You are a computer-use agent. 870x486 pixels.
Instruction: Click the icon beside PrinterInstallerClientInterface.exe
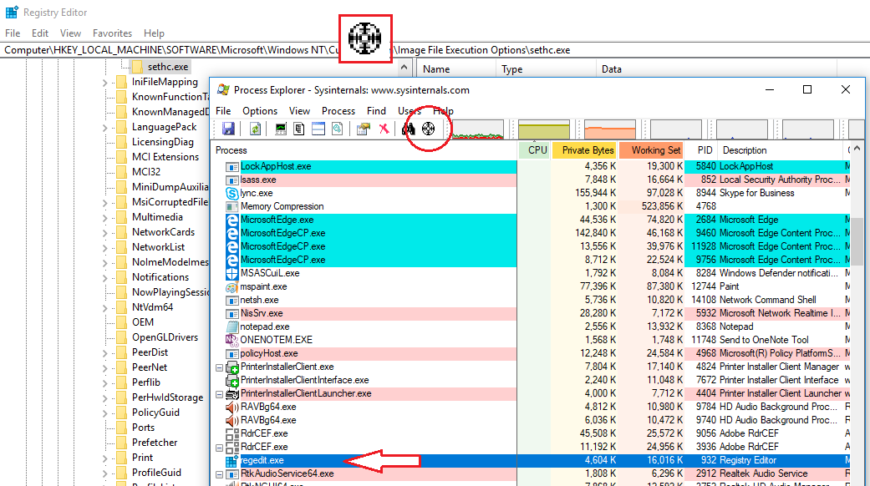[x=232, y=380]
